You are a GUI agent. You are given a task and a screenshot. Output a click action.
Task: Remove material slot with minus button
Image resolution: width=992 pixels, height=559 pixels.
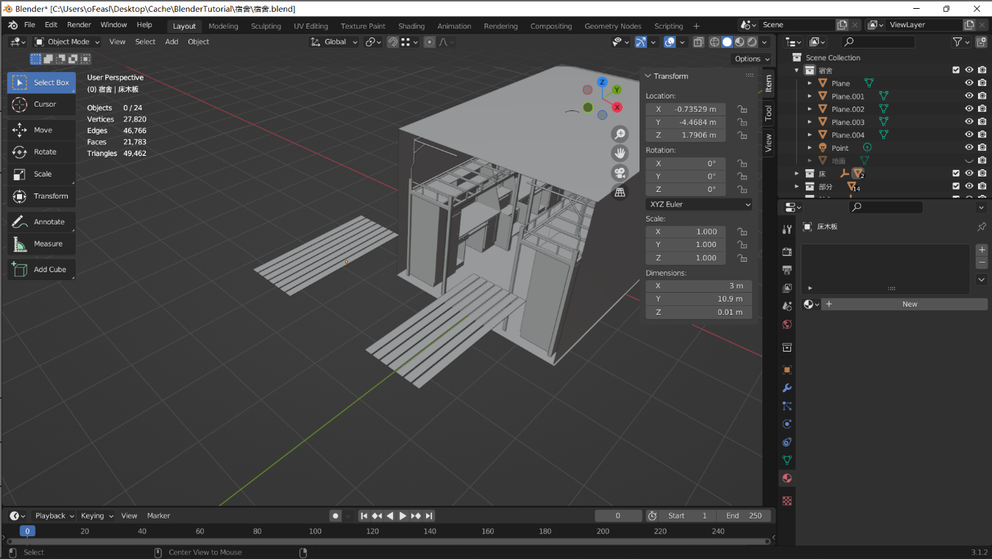pos(981,263)
